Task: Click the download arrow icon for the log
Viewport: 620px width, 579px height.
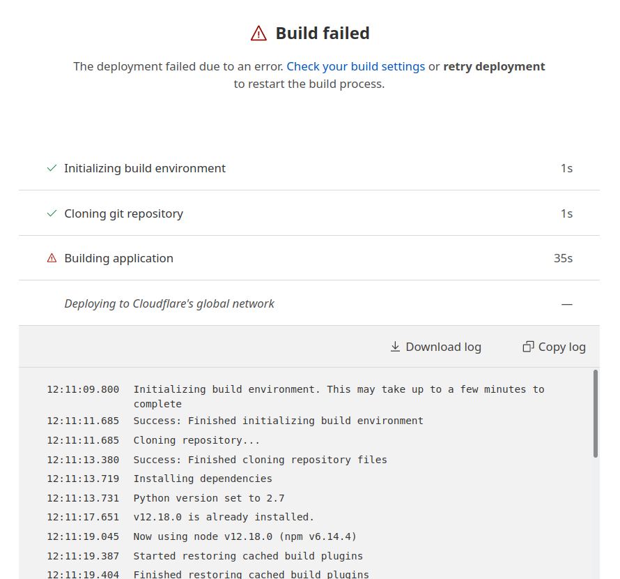Action: [x=395, y=347]
